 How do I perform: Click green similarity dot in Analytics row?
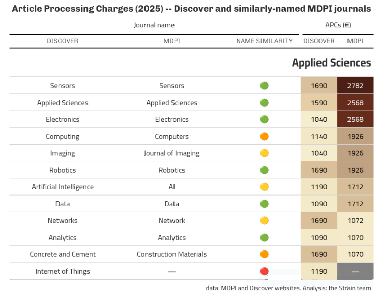click(x=264, y=238)
